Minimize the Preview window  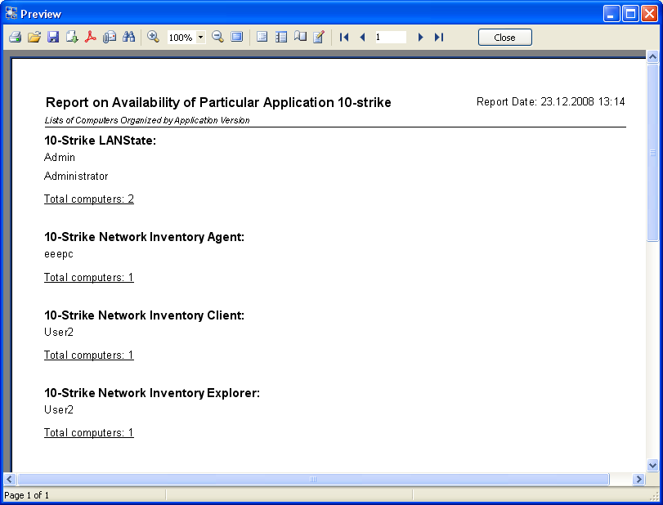click(x=611, y=14)
